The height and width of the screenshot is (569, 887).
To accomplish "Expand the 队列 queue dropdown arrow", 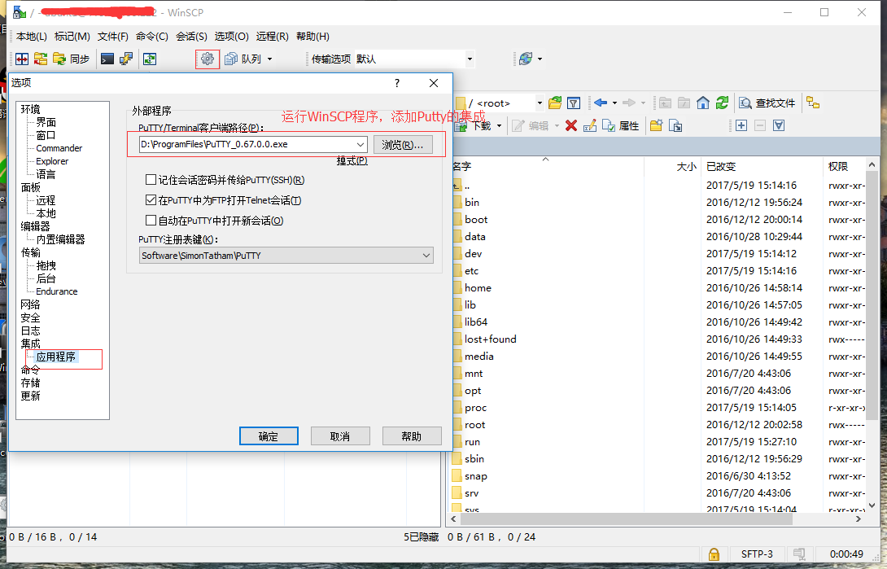I will 270,59.
